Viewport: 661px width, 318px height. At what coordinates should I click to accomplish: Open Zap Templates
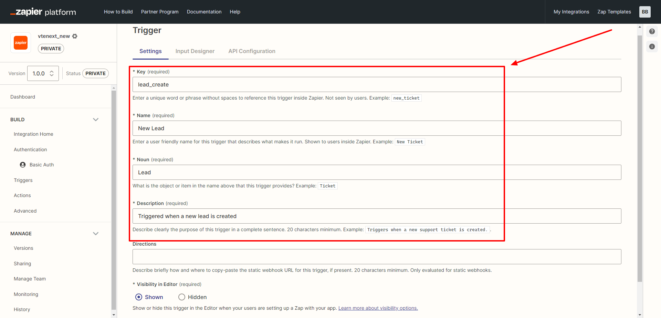coord(614,12)
